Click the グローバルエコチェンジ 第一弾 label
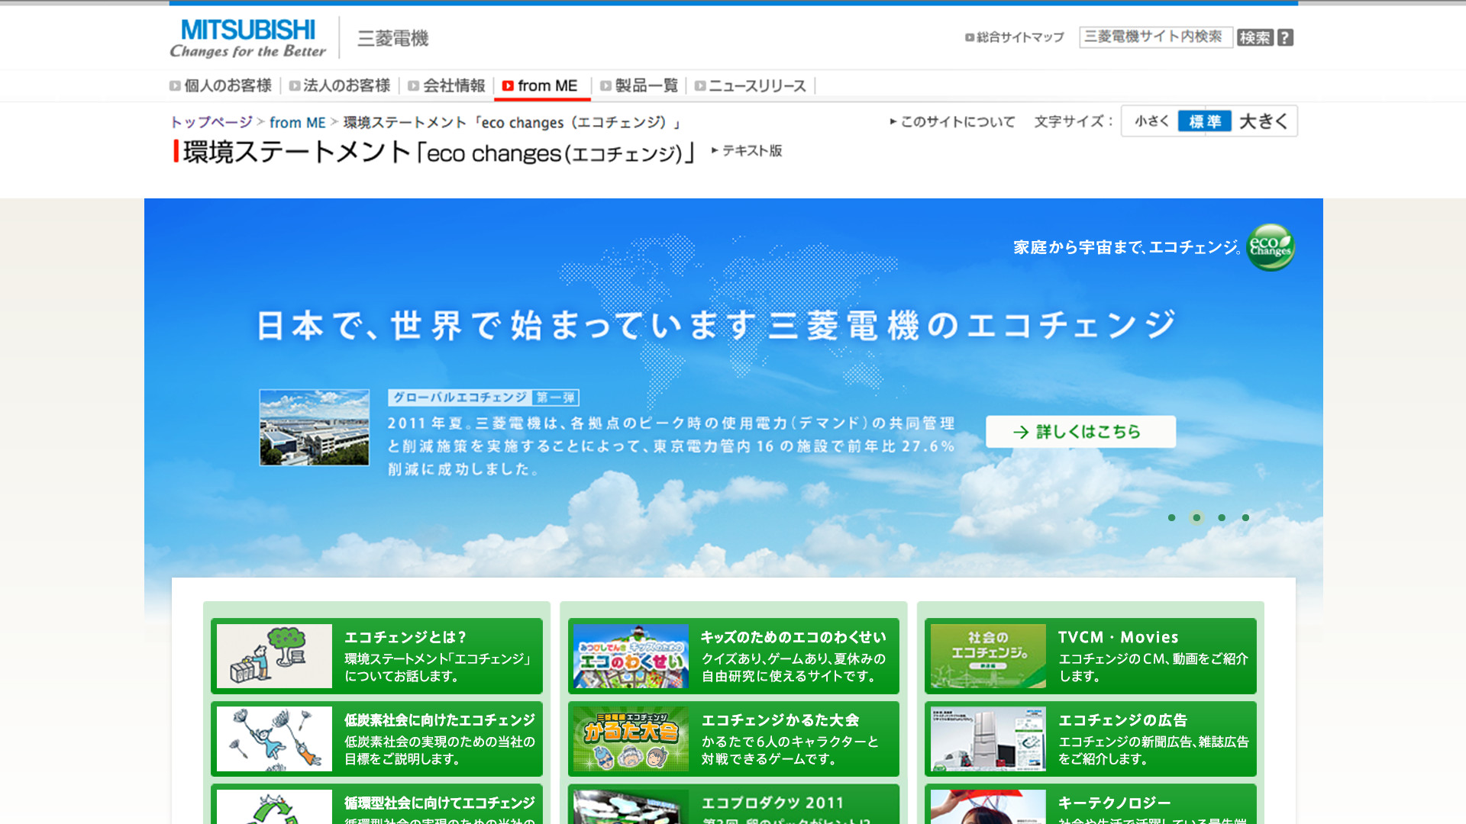 (x=483, y=398)
